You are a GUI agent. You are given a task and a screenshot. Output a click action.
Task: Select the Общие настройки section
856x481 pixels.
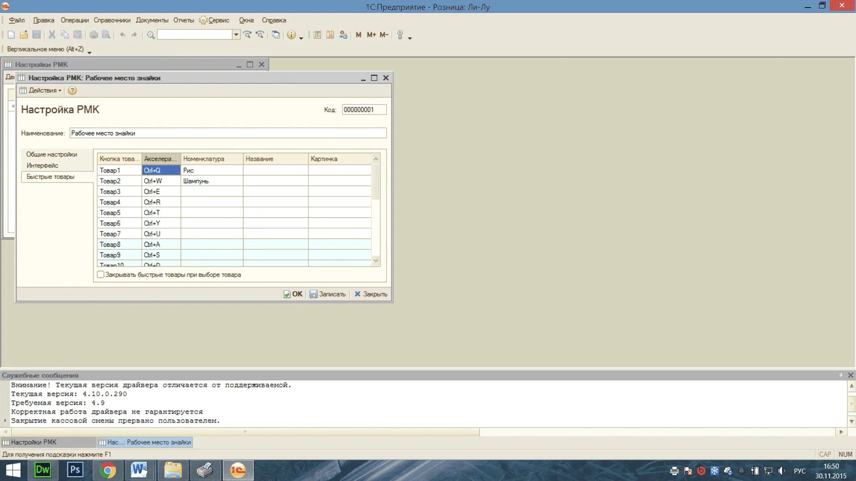[x=52, y=155]
